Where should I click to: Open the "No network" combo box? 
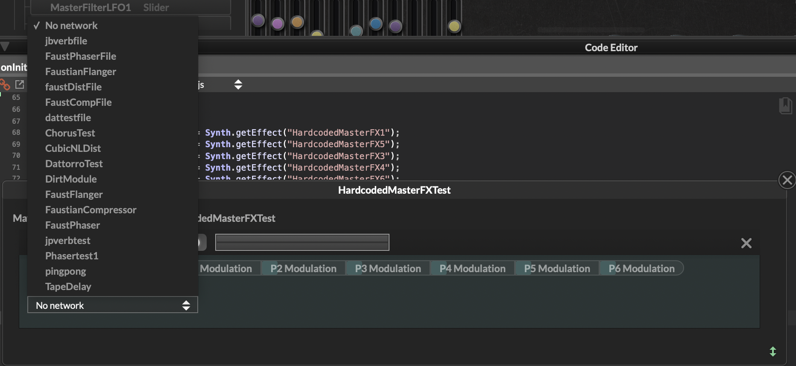click(x=113, y=305)
